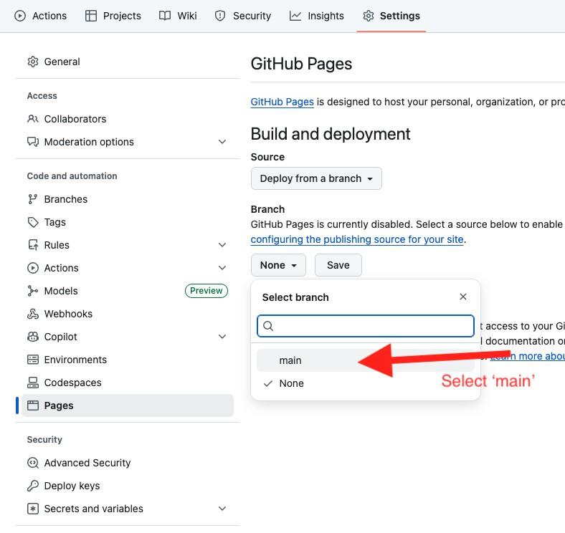
Task: Click the Pages browser icon
Action: [x=33, y=405]
